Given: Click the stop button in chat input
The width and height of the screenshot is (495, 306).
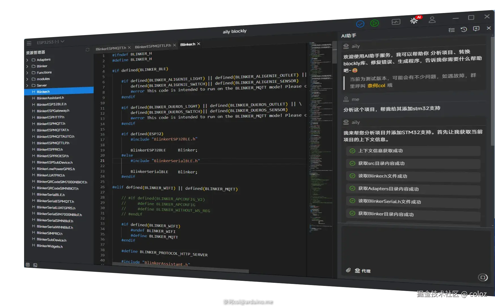Looking at the screenshot, I should point(483,277).
